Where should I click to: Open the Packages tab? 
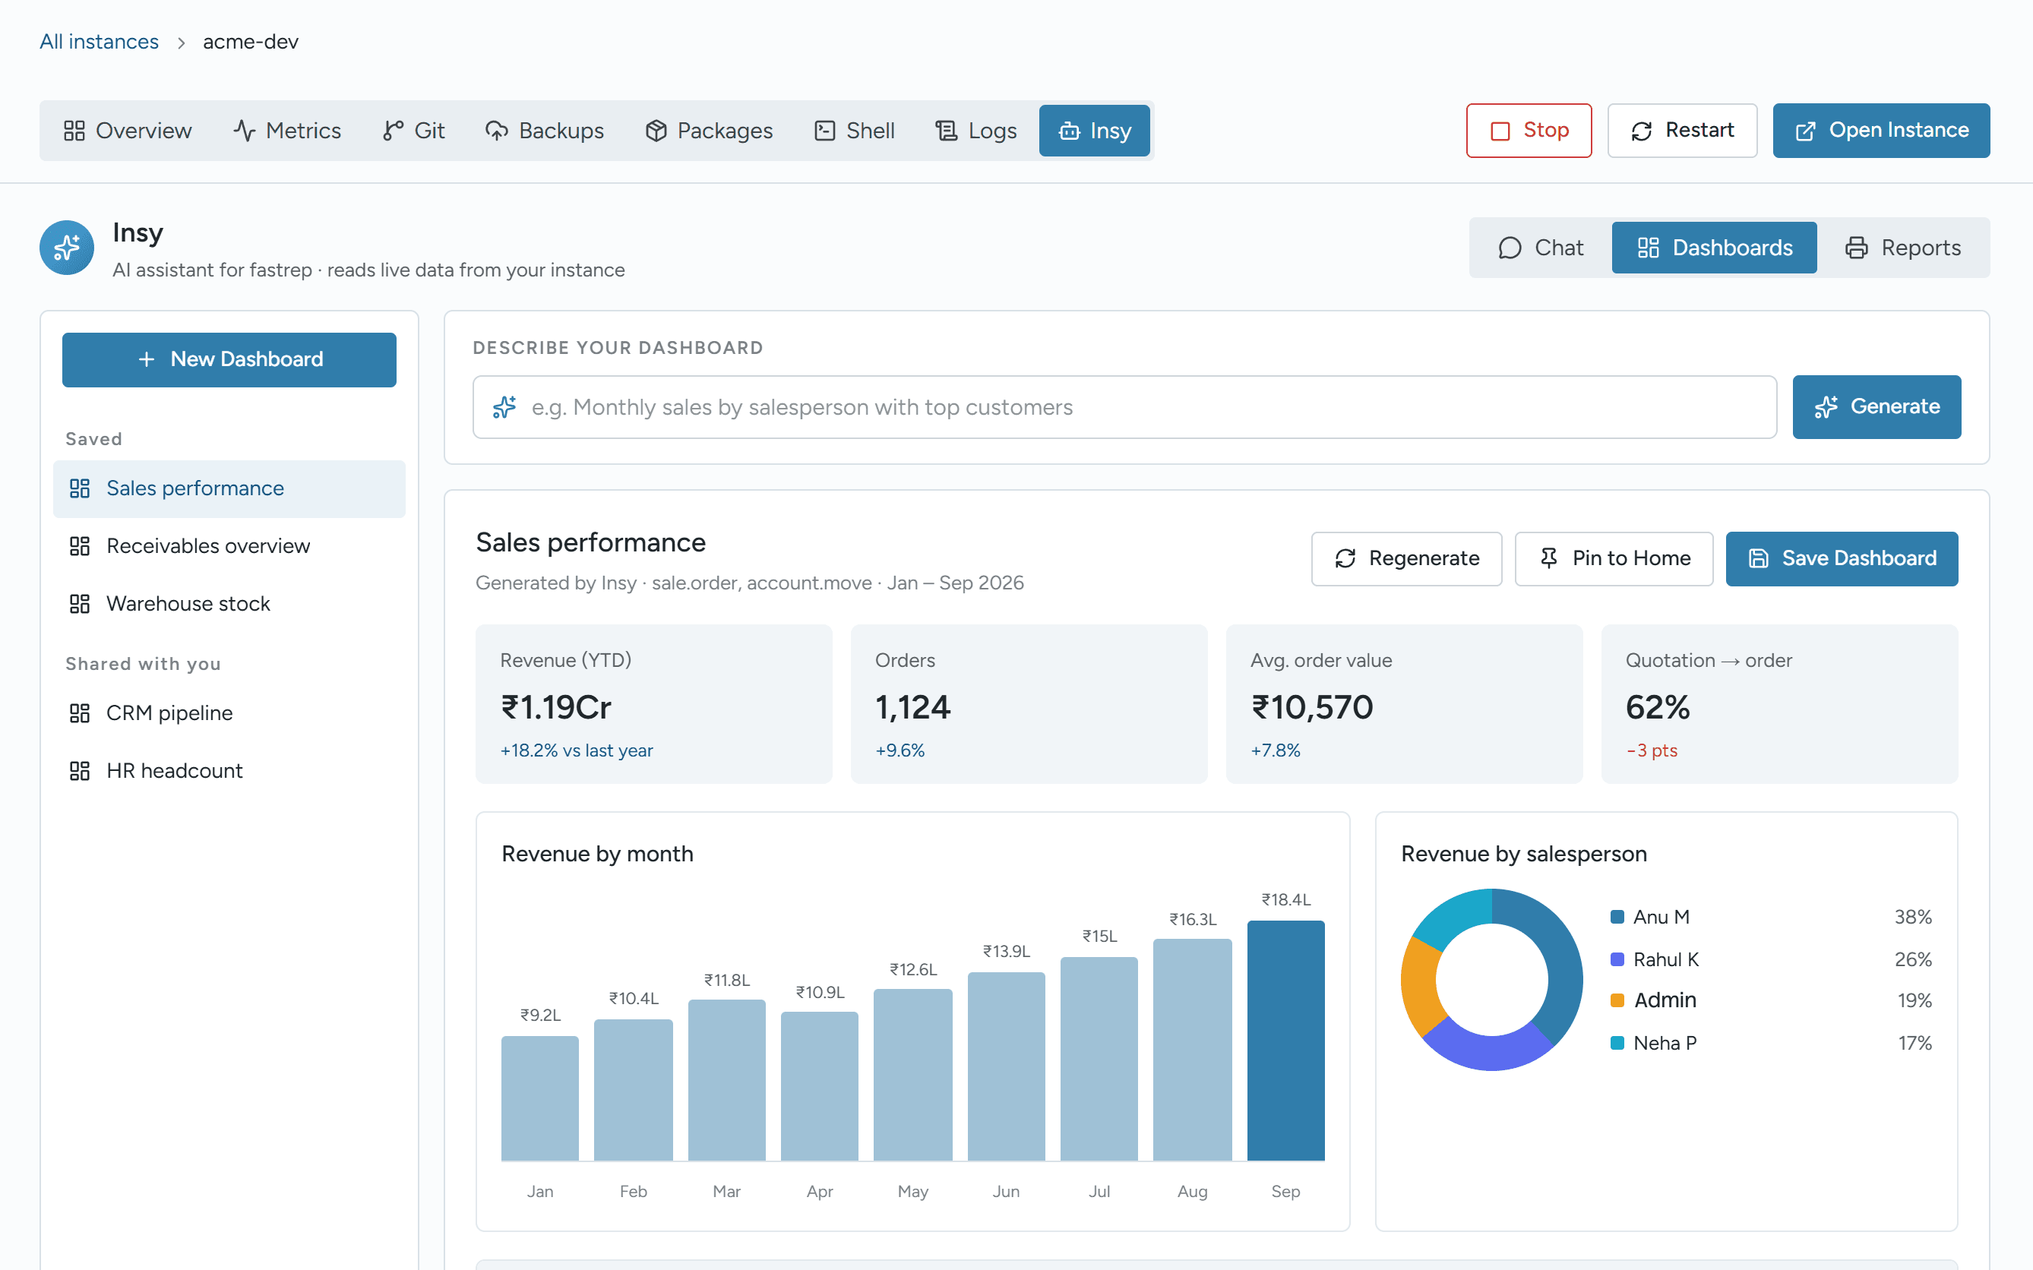tap(709, 130)
